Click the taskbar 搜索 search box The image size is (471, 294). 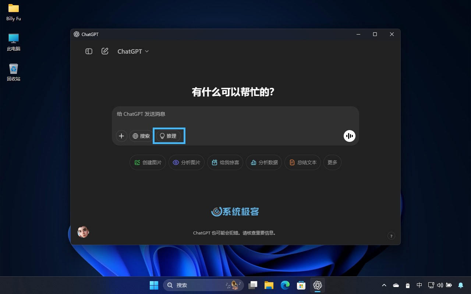point(203,285)
